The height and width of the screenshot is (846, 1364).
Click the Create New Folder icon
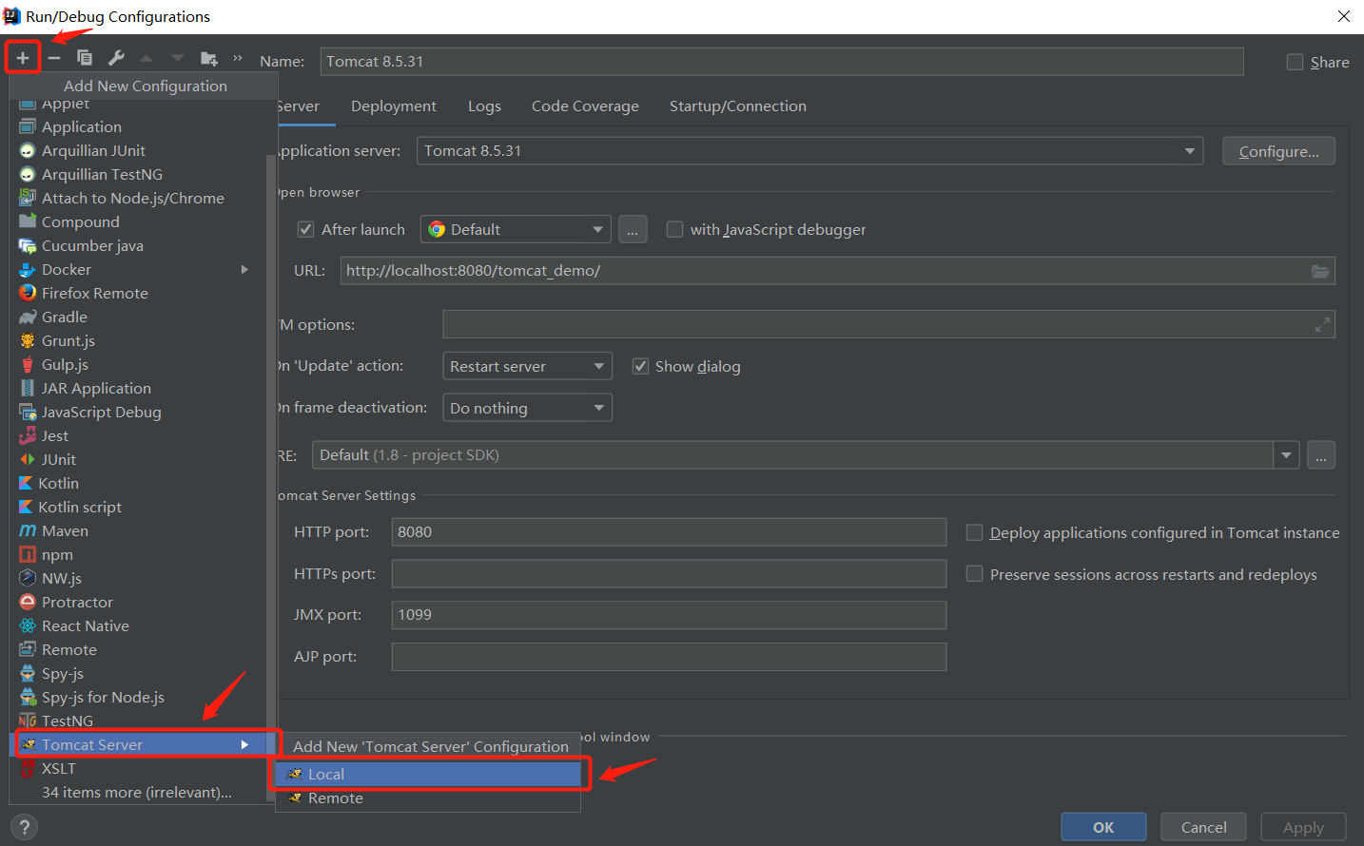coord(209,59)
